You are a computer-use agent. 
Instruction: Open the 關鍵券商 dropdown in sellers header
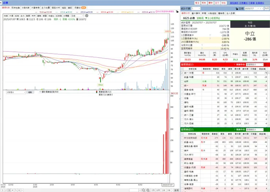click(255, 130)
